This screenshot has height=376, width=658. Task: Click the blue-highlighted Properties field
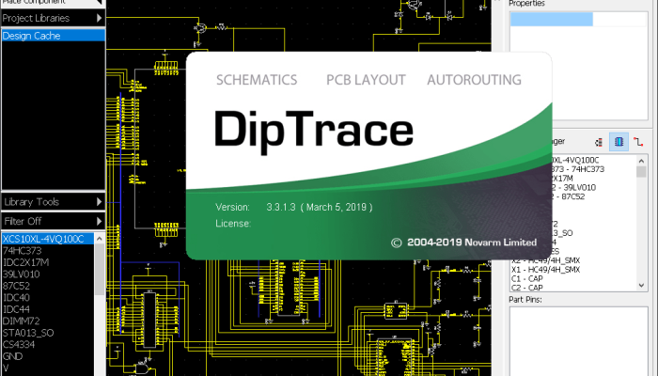click(552, 20)
